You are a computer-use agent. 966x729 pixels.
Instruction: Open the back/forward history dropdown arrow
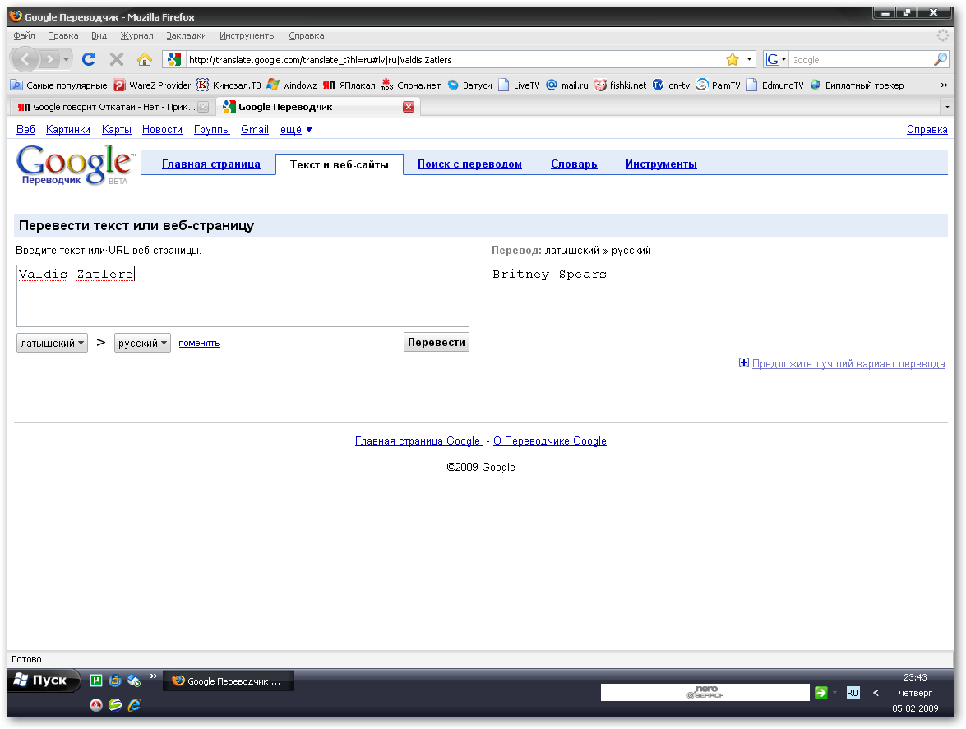[66, 60]
